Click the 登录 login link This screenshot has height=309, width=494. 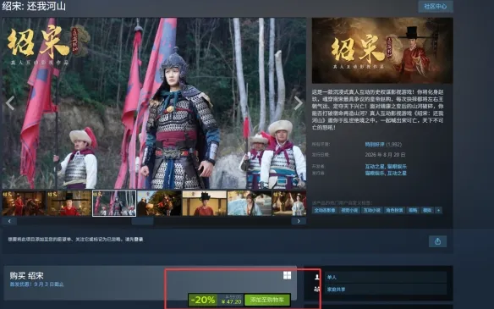139,240
